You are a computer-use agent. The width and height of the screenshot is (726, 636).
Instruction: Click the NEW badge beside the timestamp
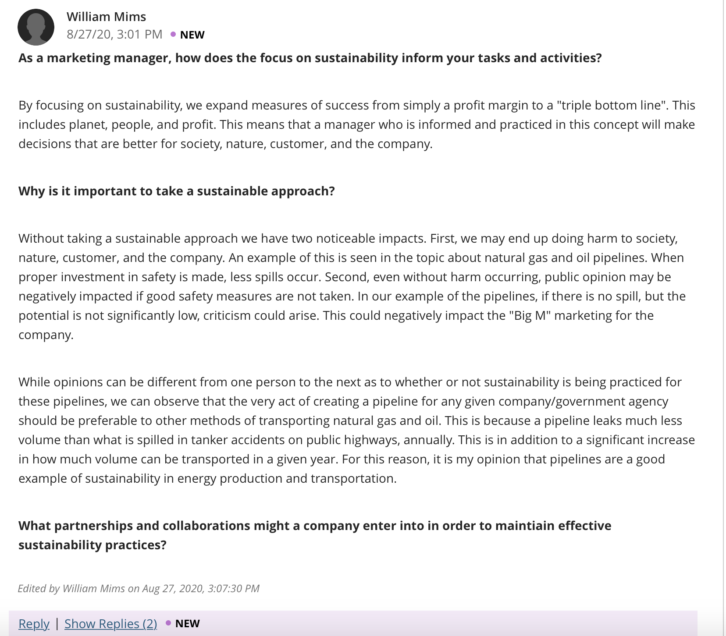(x=192, y=35)
